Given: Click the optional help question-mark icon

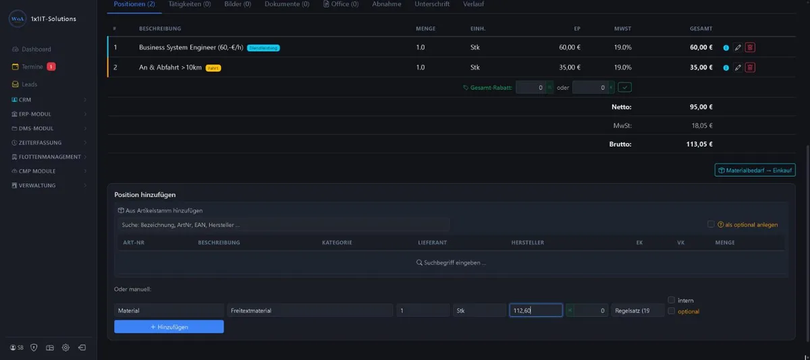Looking at the screenshot, I should [721, 224].
